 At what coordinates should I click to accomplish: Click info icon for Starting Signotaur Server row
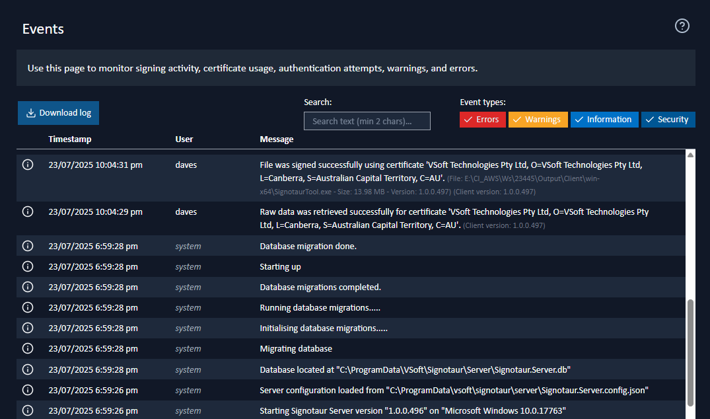click(28, 410)
